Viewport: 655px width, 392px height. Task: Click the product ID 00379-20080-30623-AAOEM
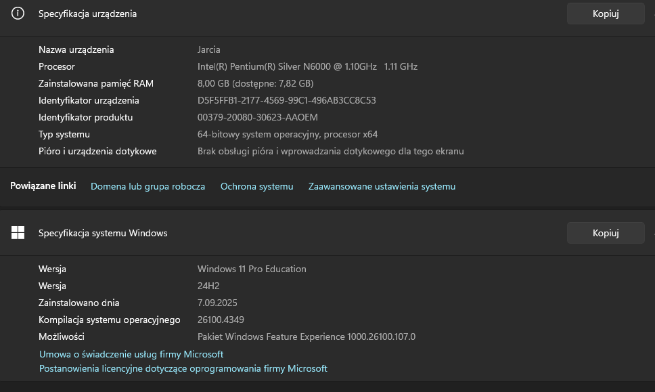click(257, 117)
